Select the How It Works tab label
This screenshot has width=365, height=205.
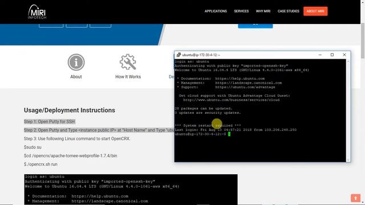[128, 77]
